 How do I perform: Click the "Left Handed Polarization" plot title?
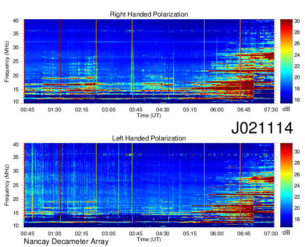149,138
